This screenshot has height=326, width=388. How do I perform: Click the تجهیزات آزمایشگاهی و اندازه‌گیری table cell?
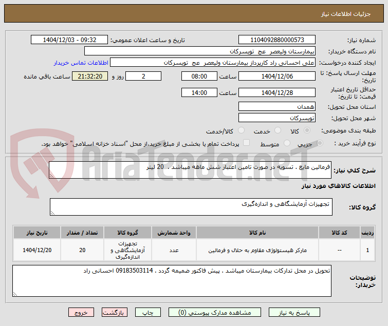click(x=127, y=250)
